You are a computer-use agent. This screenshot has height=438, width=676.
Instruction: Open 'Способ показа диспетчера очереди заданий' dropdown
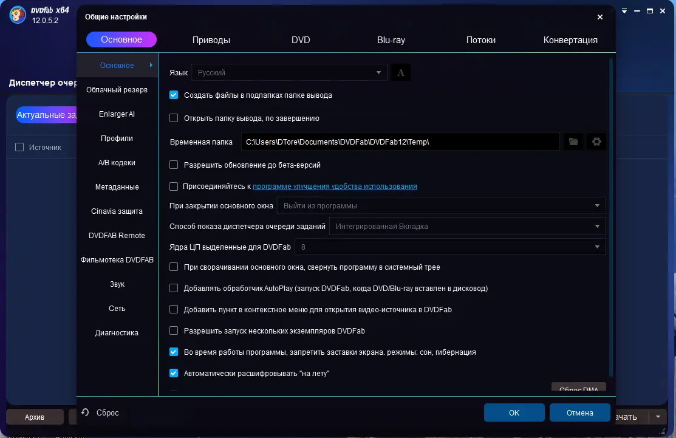pyautogui.click(x=467, y=227)
